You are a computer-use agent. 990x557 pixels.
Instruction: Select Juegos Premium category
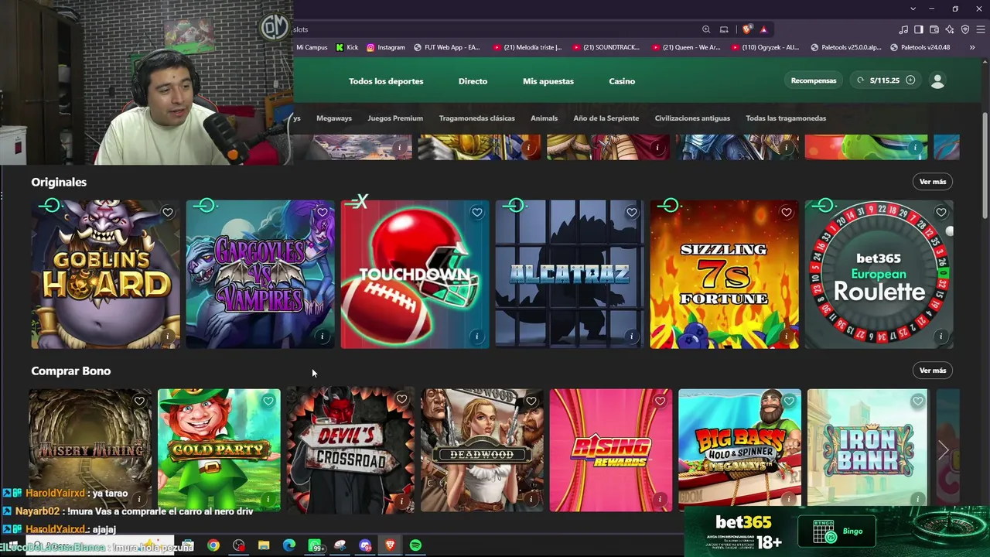(395, 118)
